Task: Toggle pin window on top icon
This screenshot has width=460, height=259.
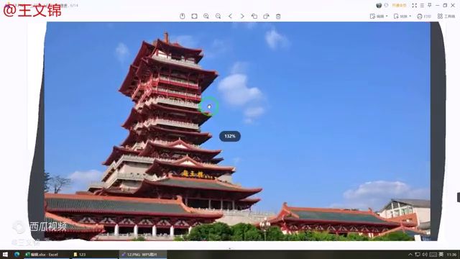Action: coord(430,5)
